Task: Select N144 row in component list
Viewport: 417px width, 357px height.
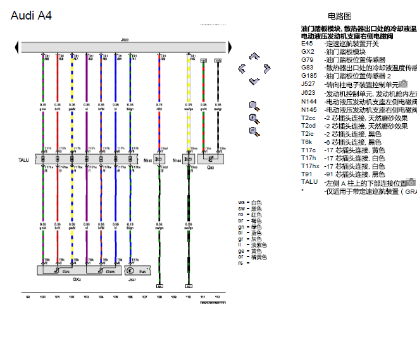Action: coord(359,102)
